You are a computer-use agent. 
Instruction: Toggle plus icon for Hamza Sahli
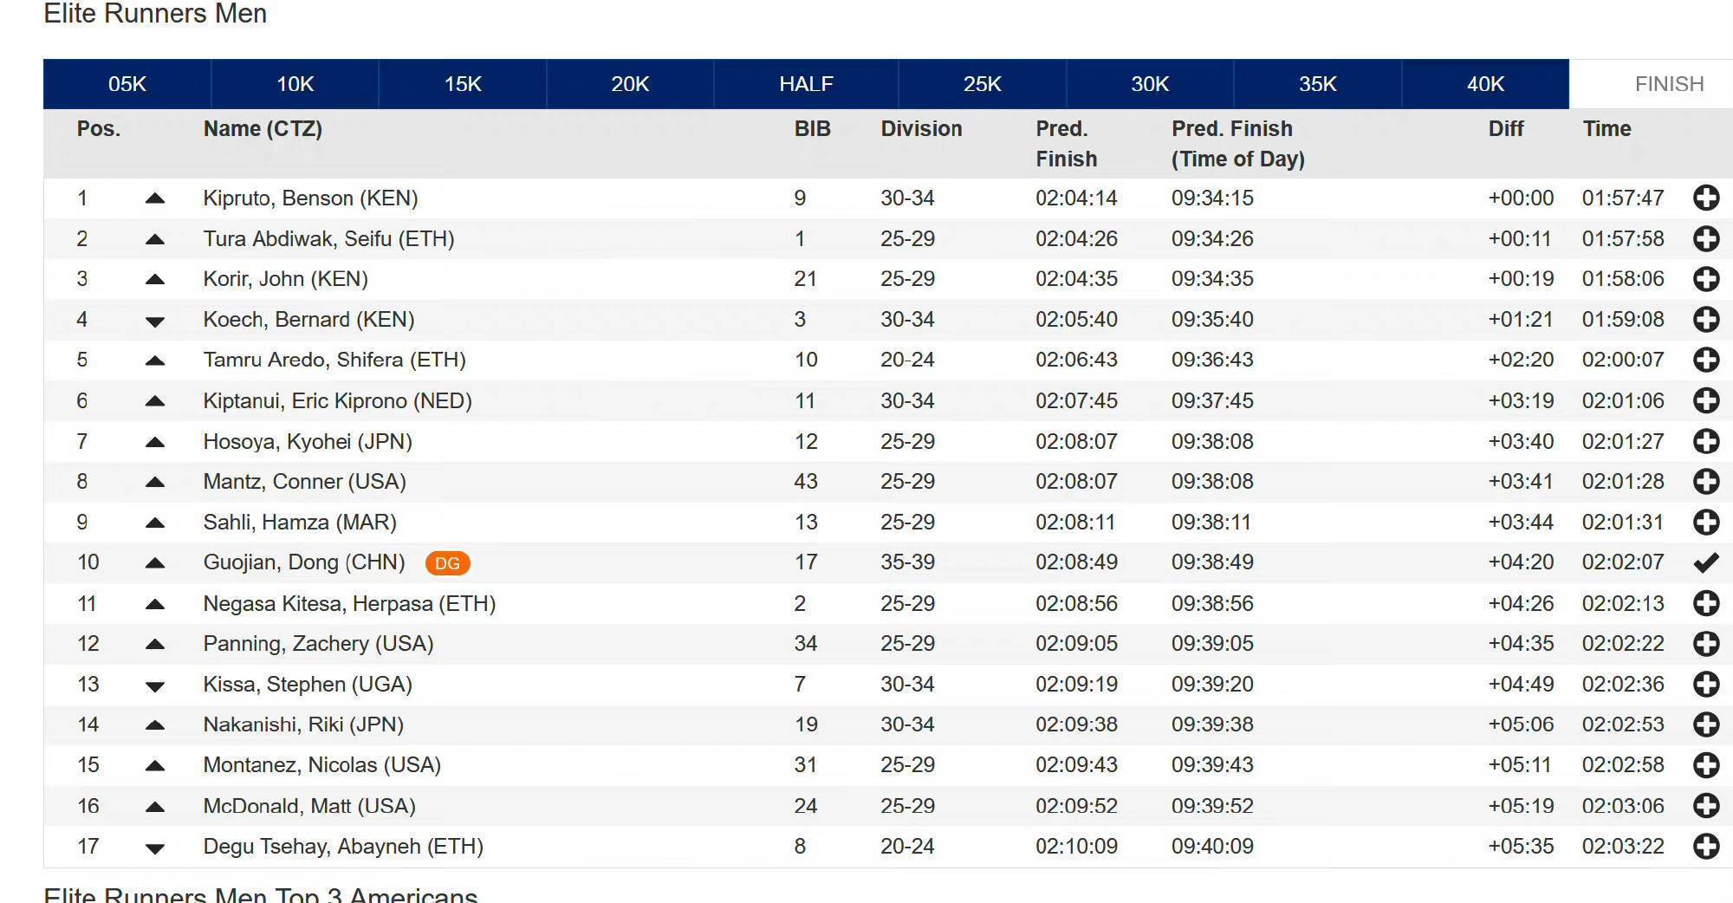tap(1705, 523)
